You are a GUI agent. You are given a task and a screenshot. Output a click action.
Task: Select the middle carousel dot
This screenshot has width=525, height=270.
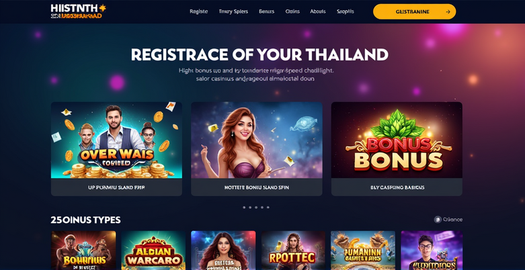[256, 208]
